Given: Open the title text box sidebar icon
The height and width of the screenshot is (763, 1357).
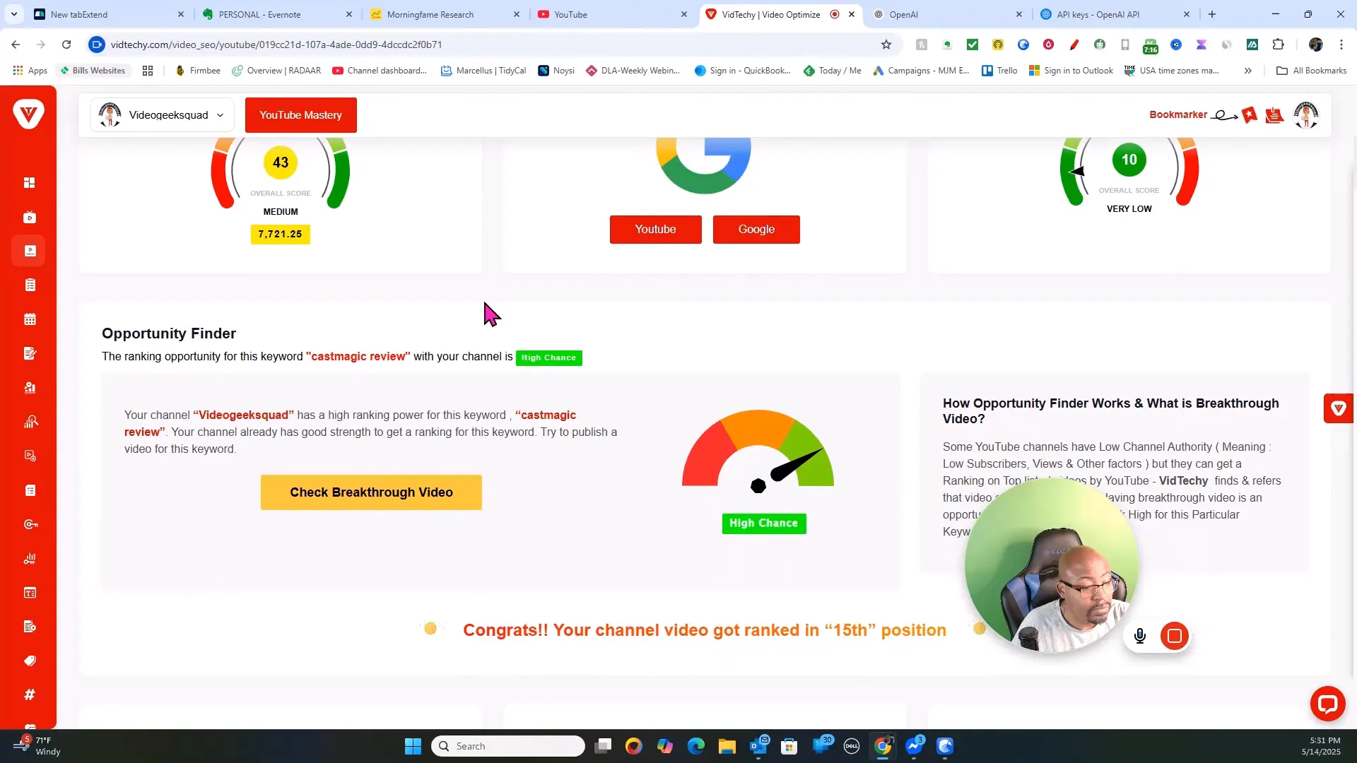Looking at the screenshot, I should 30,593.
